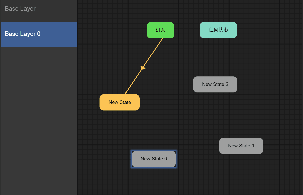Click empty grid directly below New State 1
The height and width of the screenshot is (195, 303).
click(241, 171)
